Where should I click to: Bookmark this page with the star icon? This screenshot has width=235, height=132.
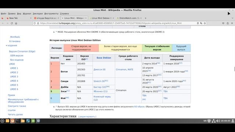pyautogui.click(x=205, y=23)
